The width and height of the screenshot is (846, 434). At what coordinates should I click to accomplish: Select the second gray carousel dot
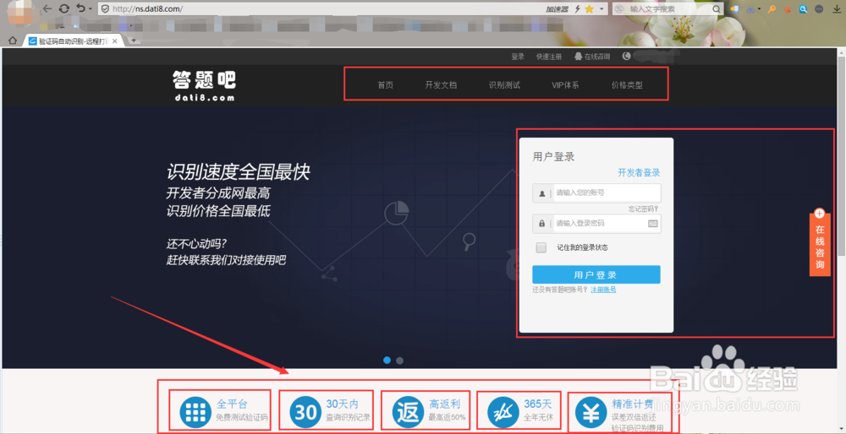[400, 361]
